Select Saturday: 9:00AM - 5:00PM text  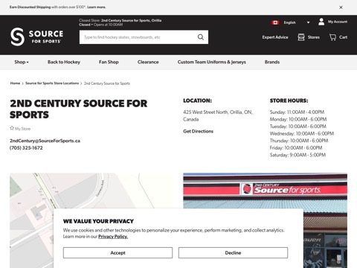[x=297, y=155]
